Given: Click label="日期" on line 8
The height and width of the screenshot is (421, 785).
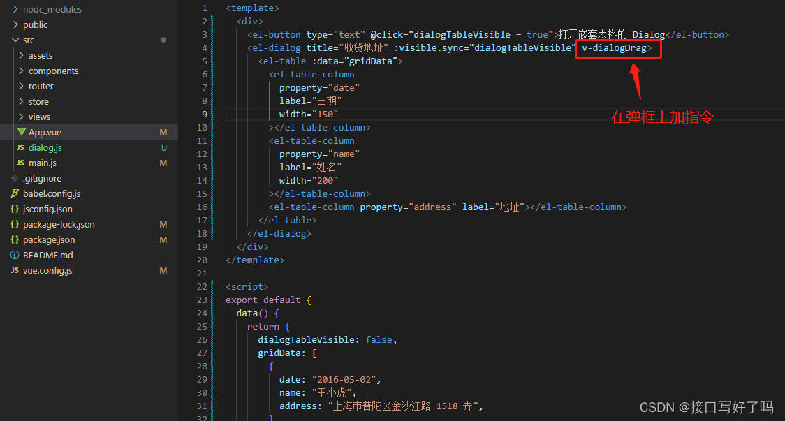Looking at the screenshot, I should pos(310,101).
